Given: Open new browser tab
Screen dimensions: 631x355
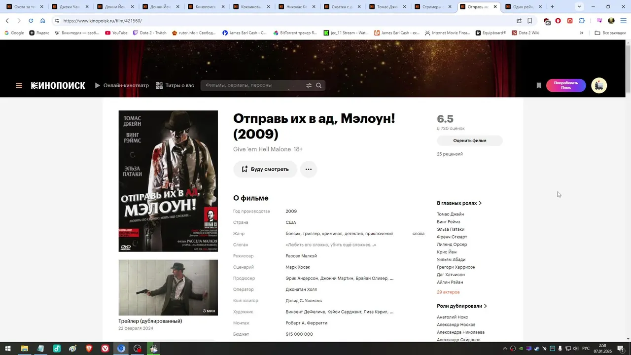Looking at the screenshot, I should click(x=552, y=7).
